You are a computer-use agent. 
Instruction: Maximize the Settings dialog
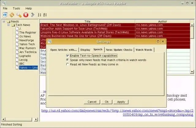(x=158, y=41)
